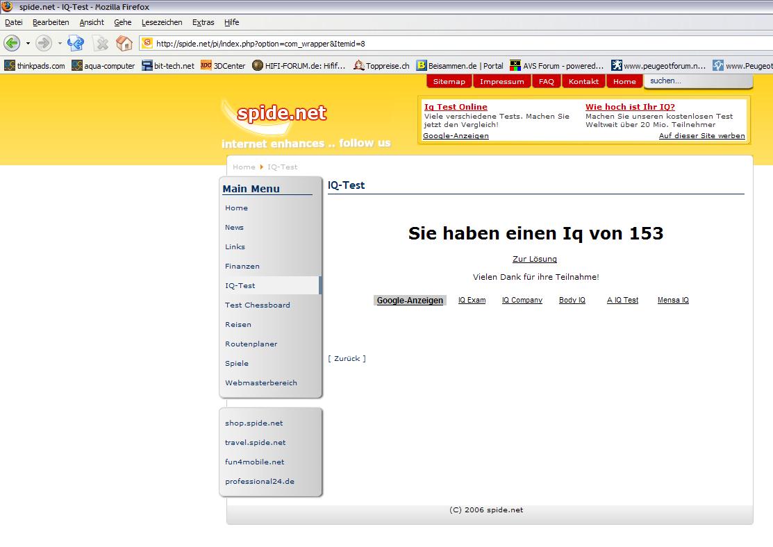
Task: Click the browser Back arrow button
Action: (x=12, y=43)
